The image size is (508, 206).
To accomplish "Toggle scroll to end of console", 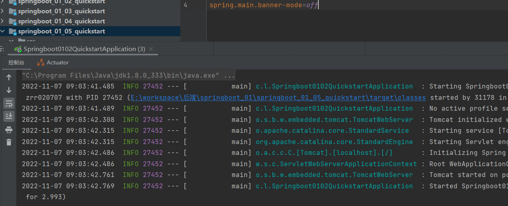I will tap(9, 116).
